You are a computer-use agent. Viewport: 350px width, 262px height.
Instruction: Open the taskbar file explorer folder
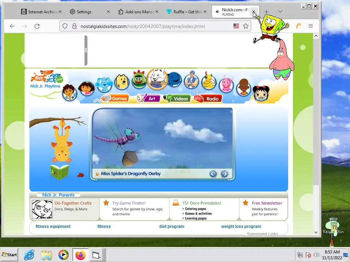click(x=46, y=255)
